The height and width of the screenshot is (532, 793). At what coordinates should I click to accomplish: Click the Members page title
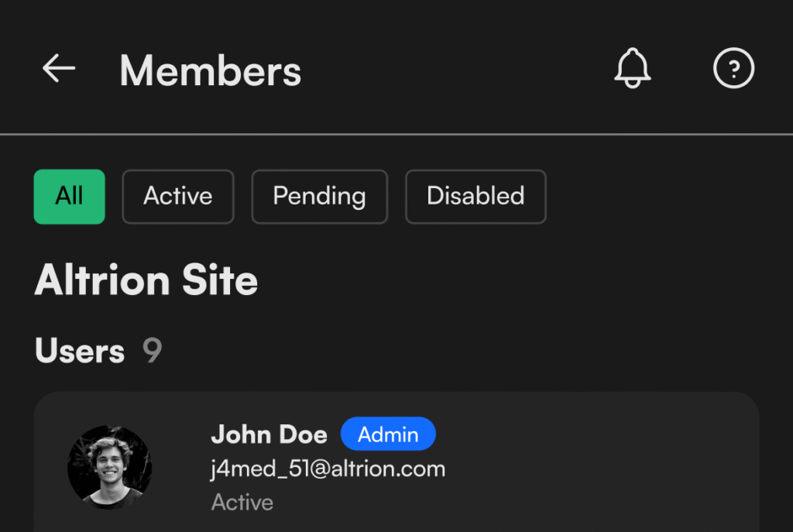[x=210, y=70]
